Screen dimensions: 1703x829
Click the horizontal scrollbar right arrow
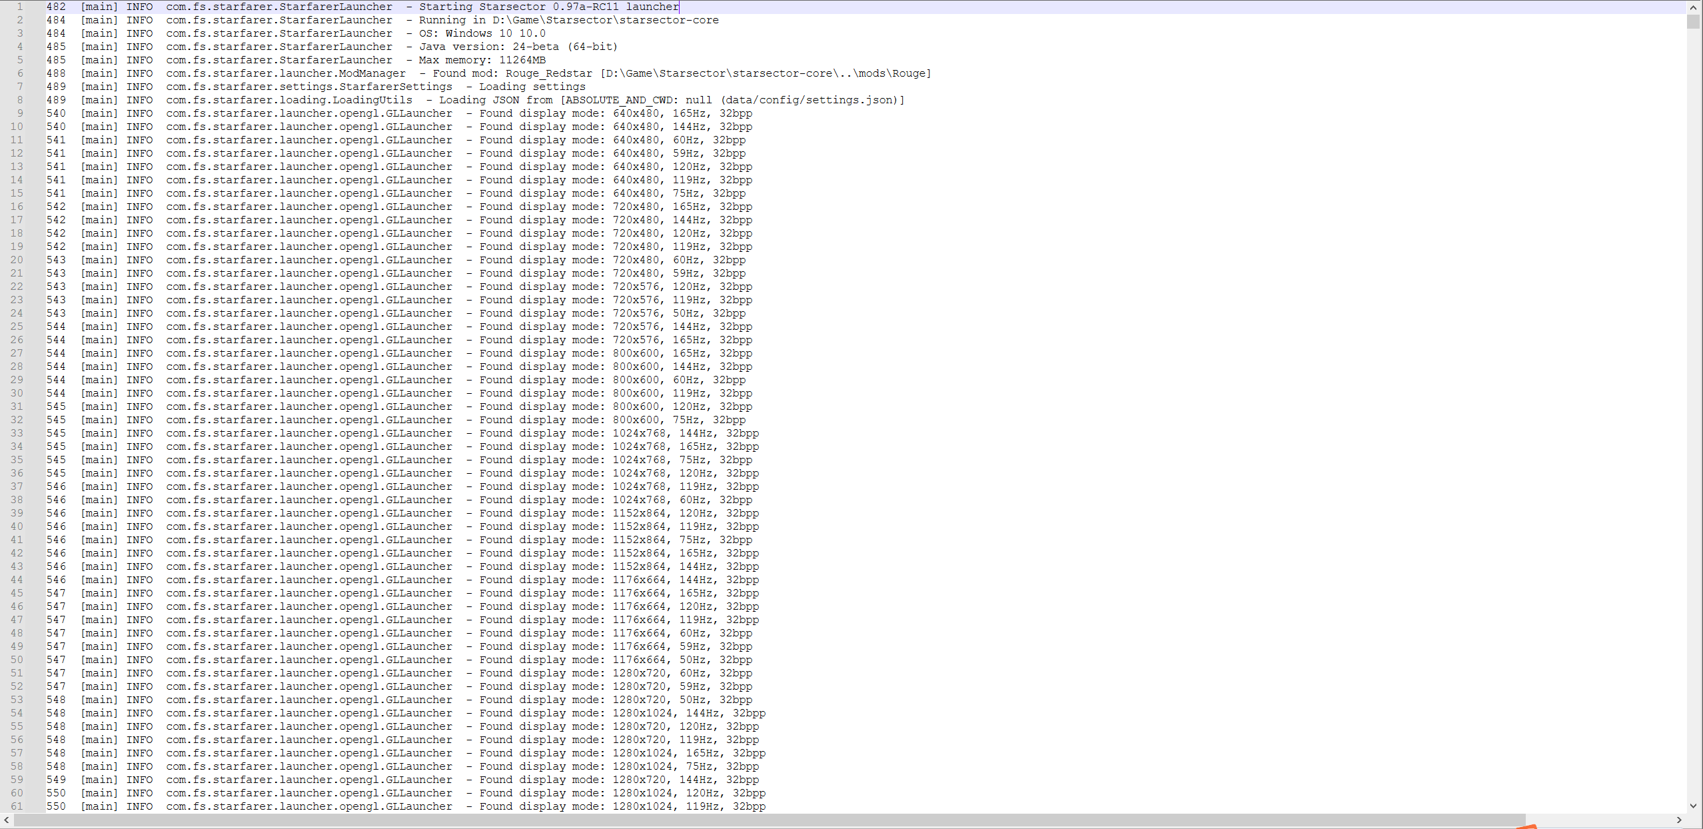1679,820
